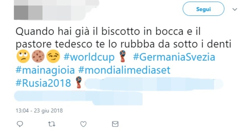251x139 pixels.
Task: Click the cookie emoji in the tweet
Action: pyautogui.click(x=38, y=56)
